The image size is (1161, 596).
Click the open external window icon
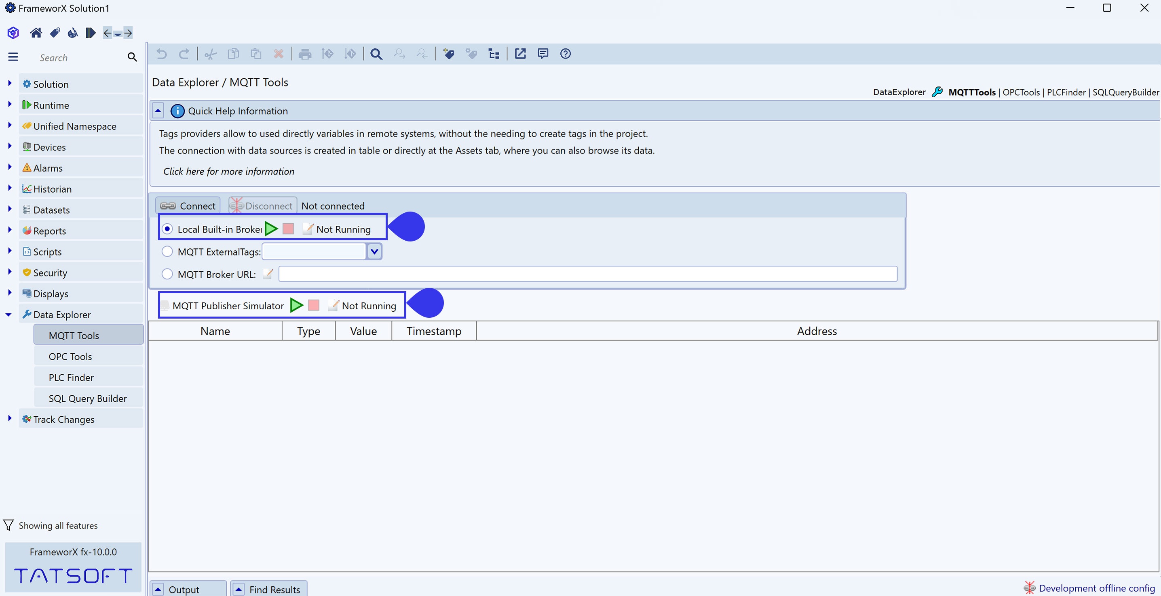521,54
